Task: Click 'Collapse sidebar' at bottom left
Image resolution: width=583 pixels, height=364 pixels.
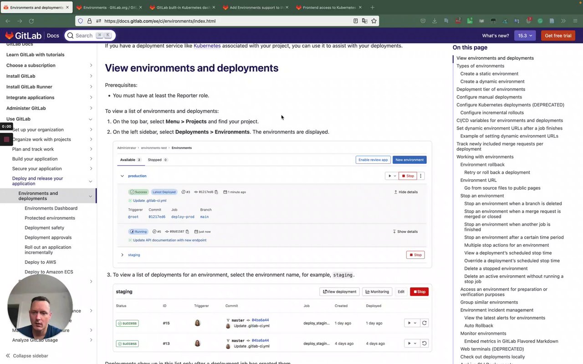Action: coord(27,356)
